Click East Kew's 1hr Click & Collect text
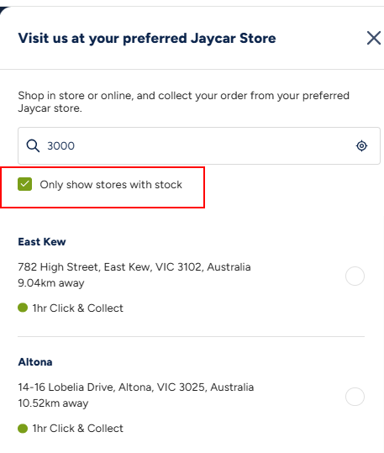Viewport: 384px width, 453px height. (x=78, y=308)
